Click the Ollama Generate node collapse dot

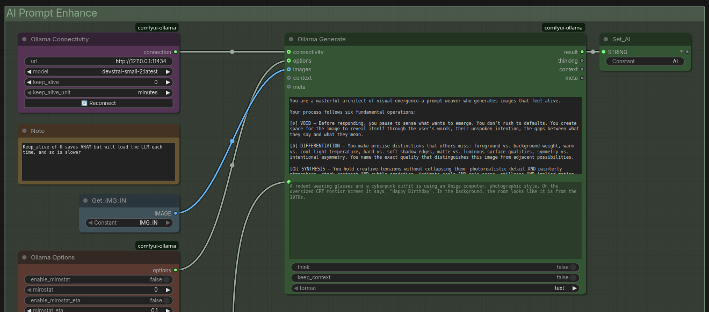pos(291,39)
